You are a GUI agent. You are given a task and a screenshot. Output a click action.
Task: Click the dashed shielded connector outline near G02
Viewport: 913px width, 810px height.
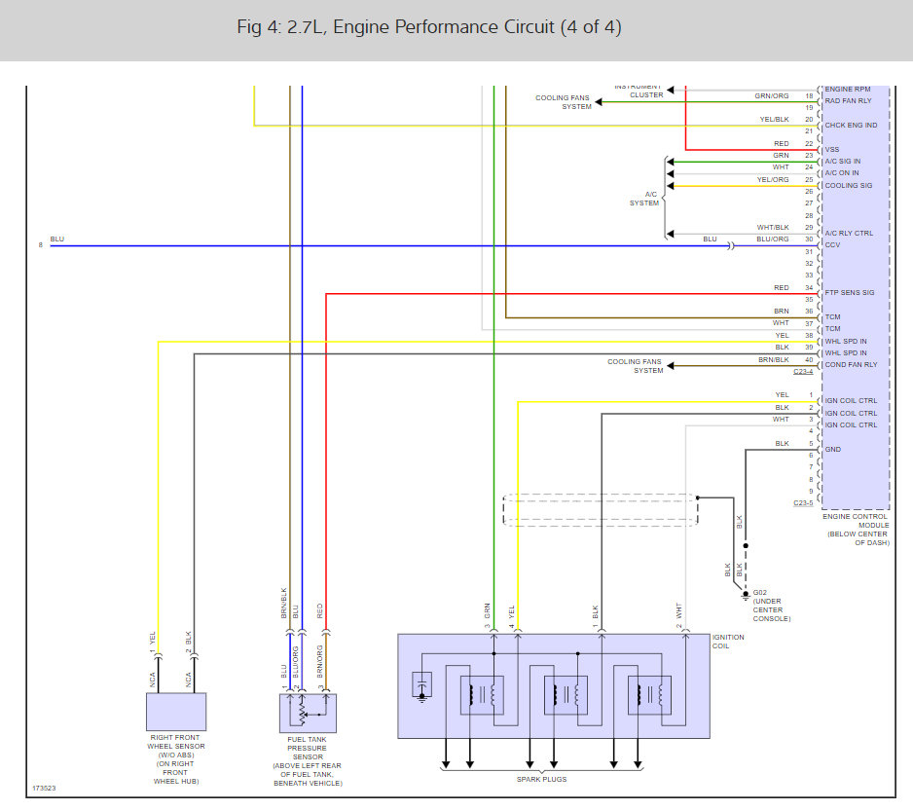[x=601, y=510]
